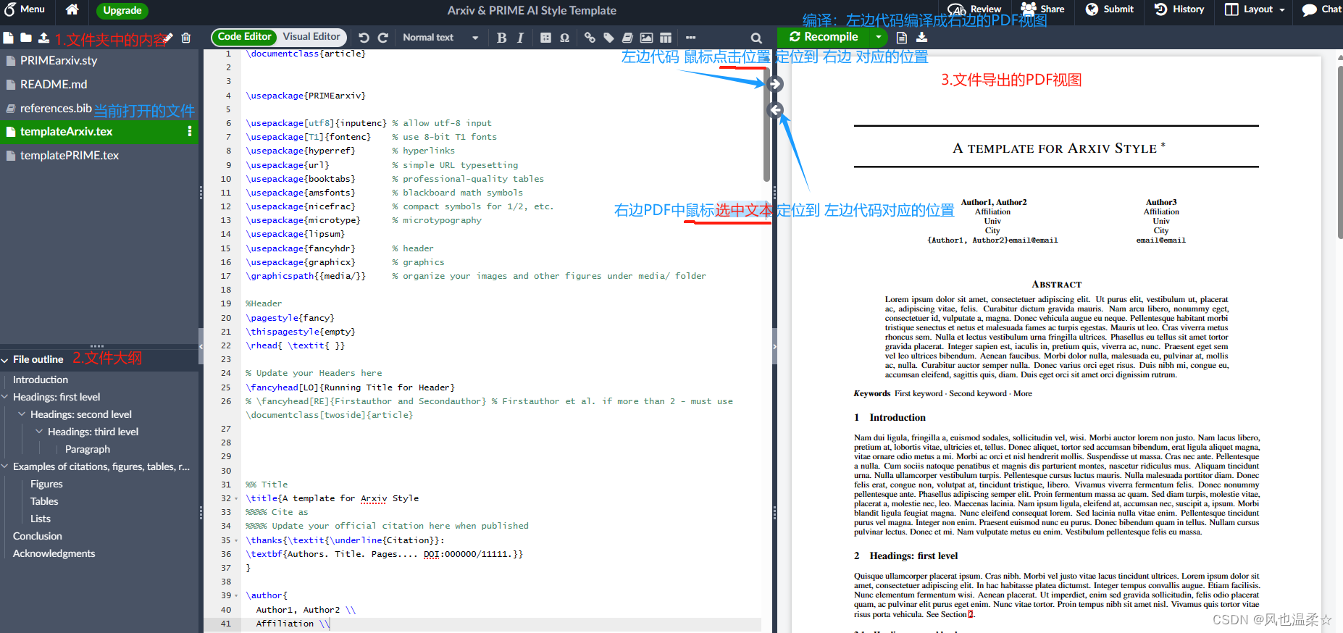The width and height of the screenshot is (1343, 633).
Task: Collapse the File outline panel
Action: [5, 360]
